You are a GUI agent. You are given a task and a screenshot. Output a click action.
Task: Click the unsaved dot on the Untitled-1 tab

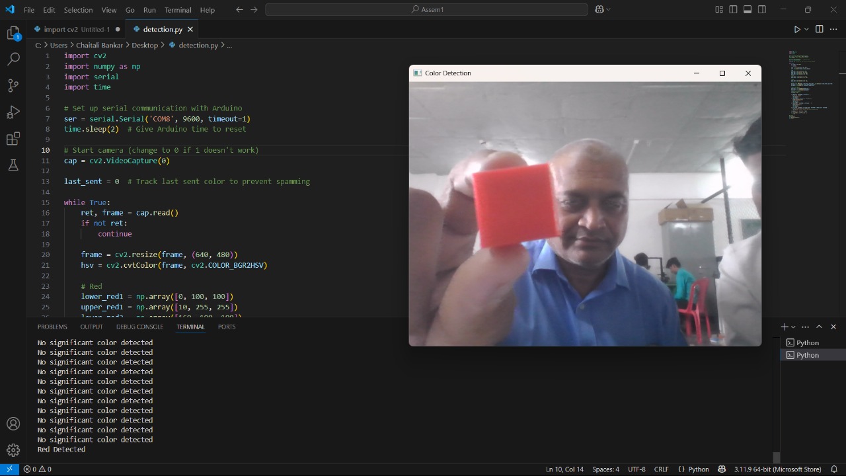[118, 29]
